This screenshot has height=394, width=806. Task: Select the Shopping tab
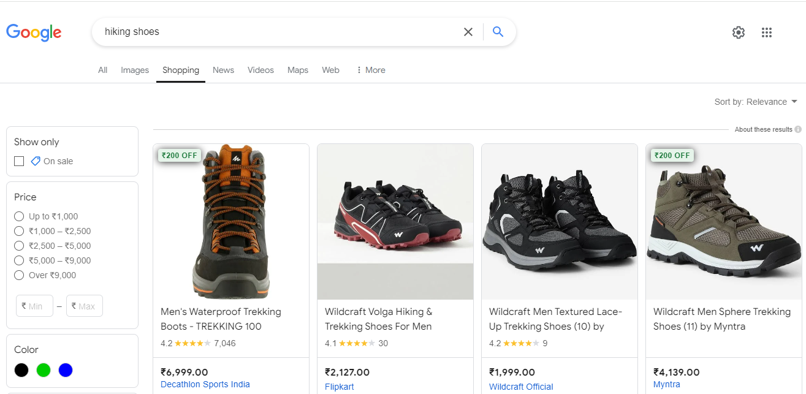[181, 70]
